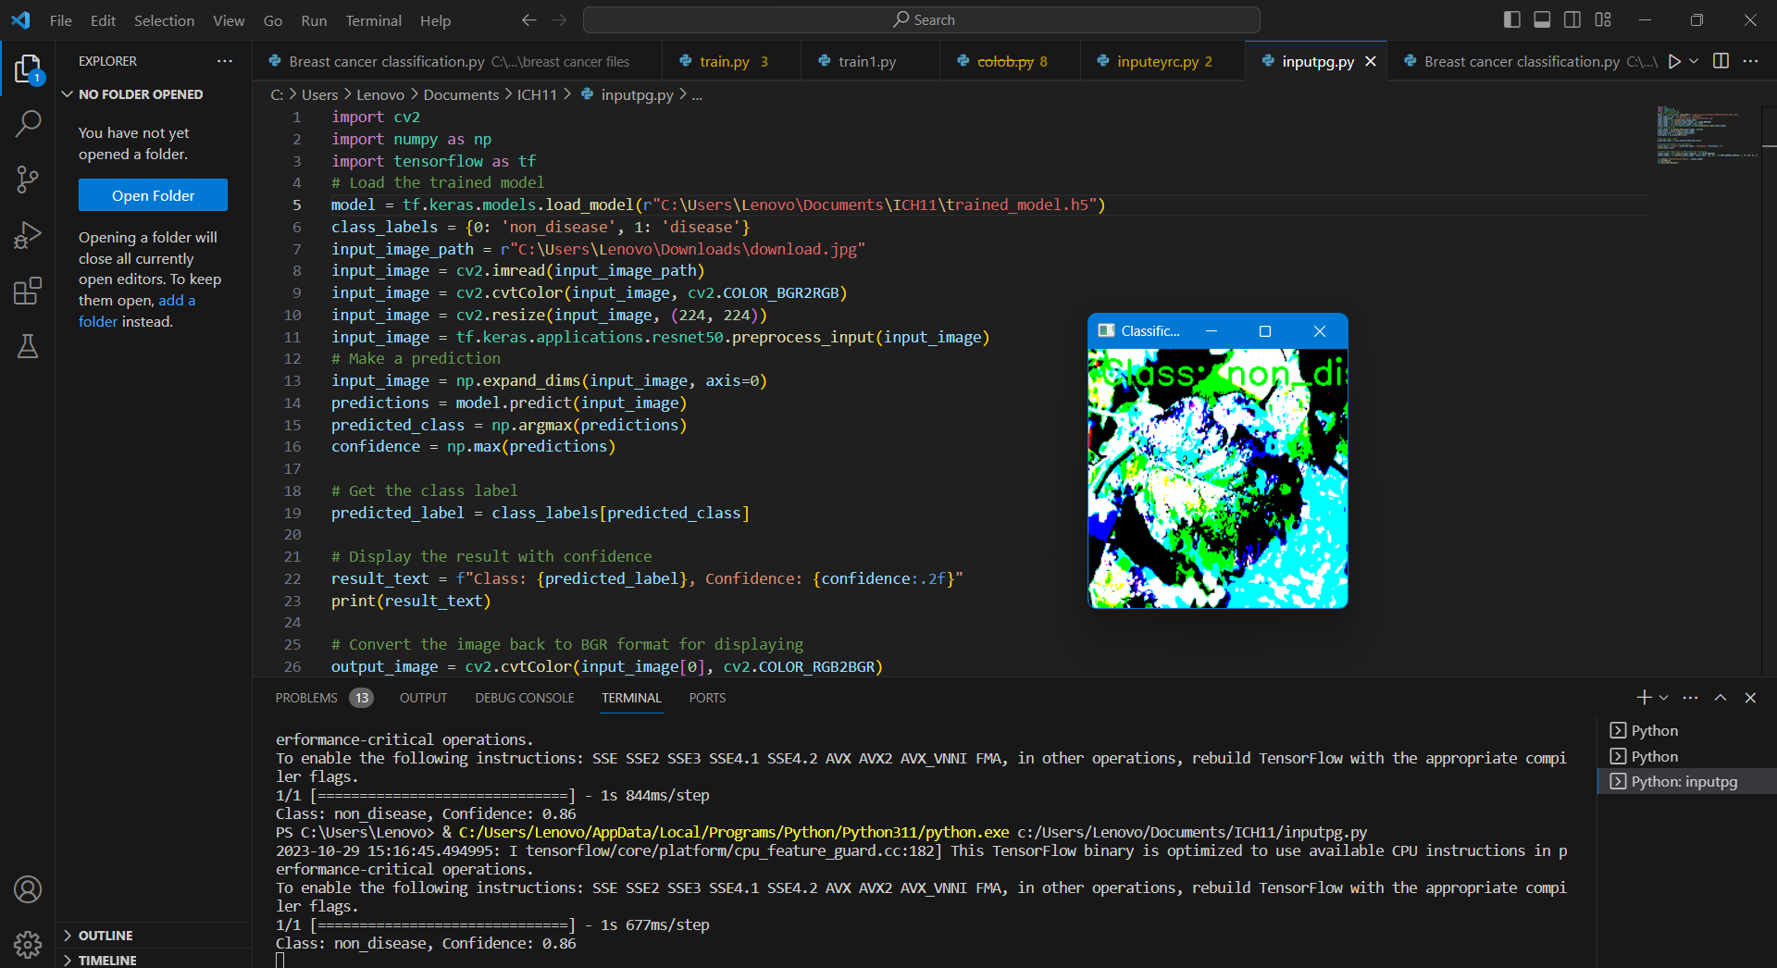Open the new terminal launch profile dropdown
Viewport: 1777px width, 968px height.
1664,698
